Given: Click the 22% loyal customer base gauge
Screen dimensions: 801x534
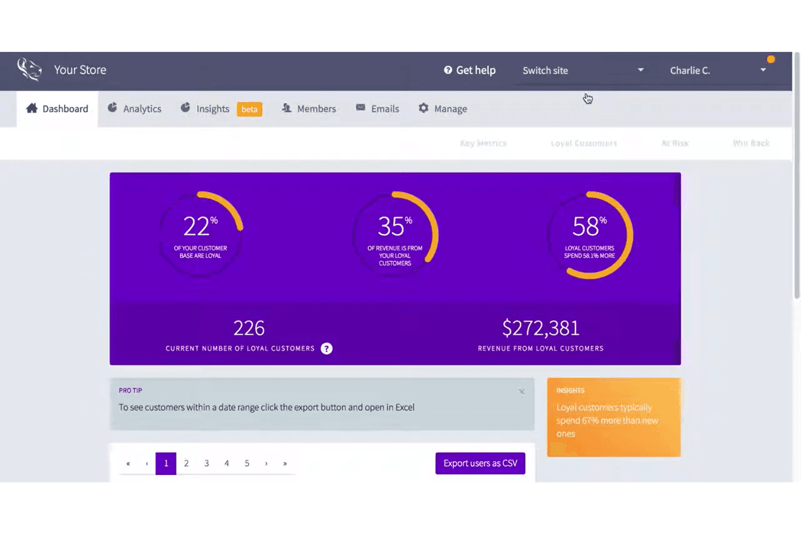Looking at the screenshot, I should pyautogui.click(x=200, y=235).
